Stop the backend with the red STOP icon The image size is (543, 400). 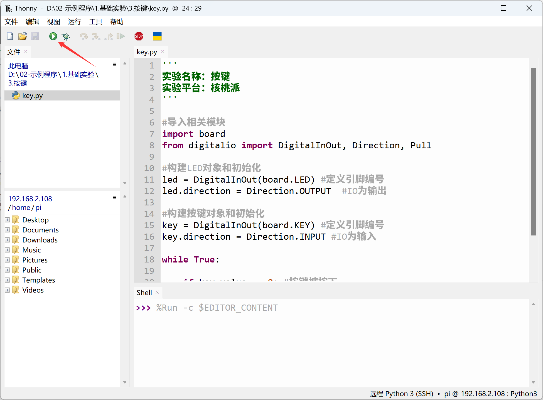tap(139, 36)
